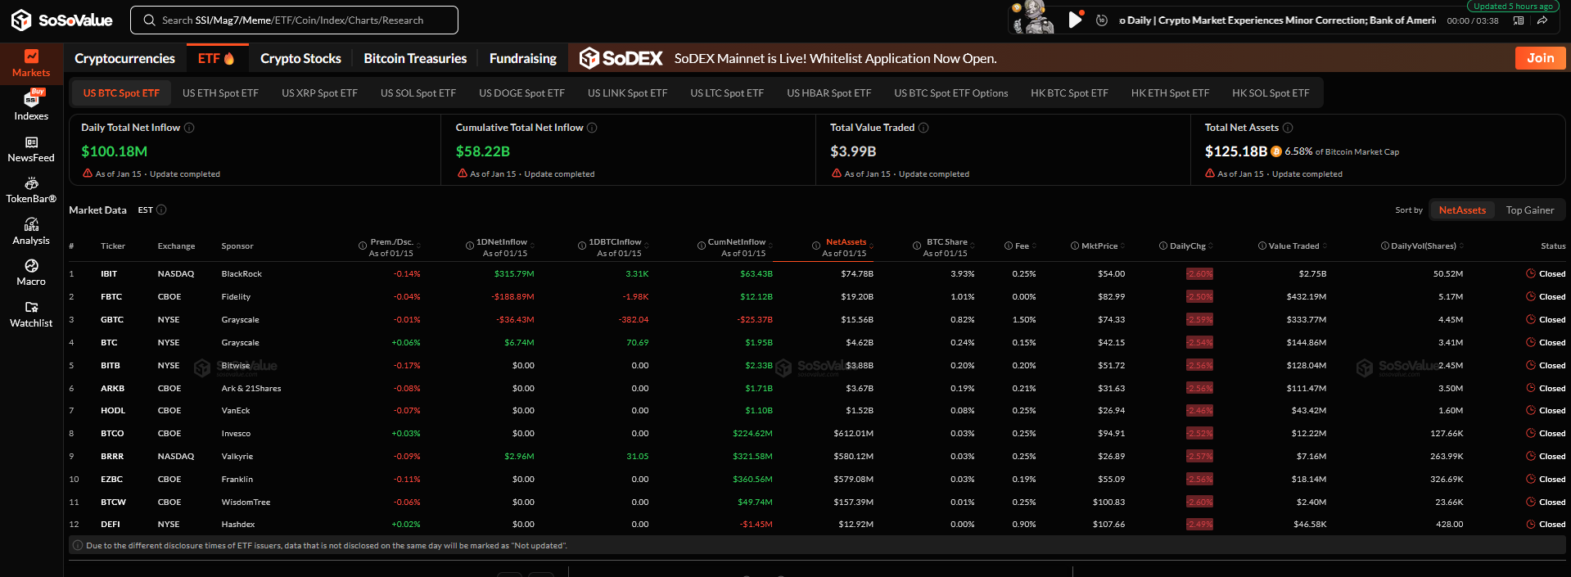Click the SoSoValue logo

61,20
